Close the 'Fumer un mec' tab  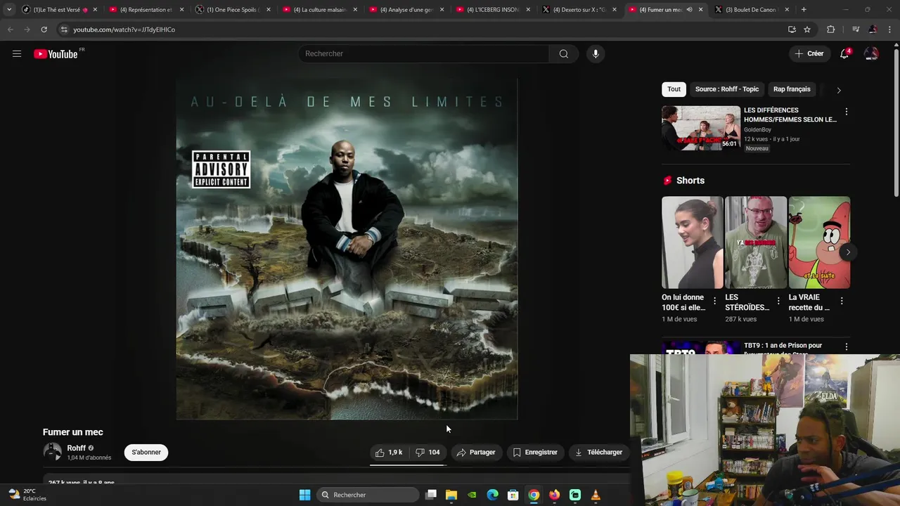(x=700, y=10)
